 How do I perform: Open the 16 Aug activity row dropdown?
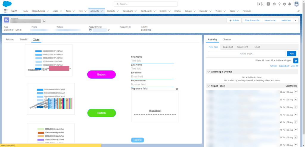tap(296, 92)
